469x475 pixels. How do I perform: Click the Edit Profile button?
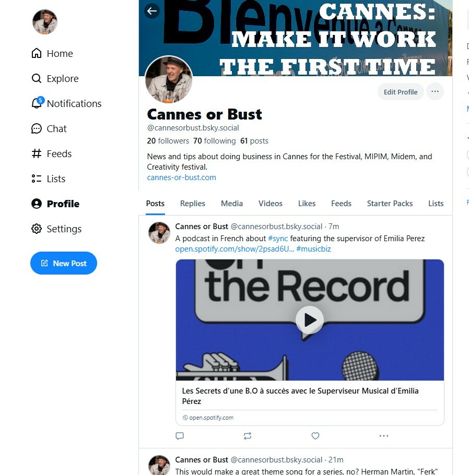click(401, 92)
